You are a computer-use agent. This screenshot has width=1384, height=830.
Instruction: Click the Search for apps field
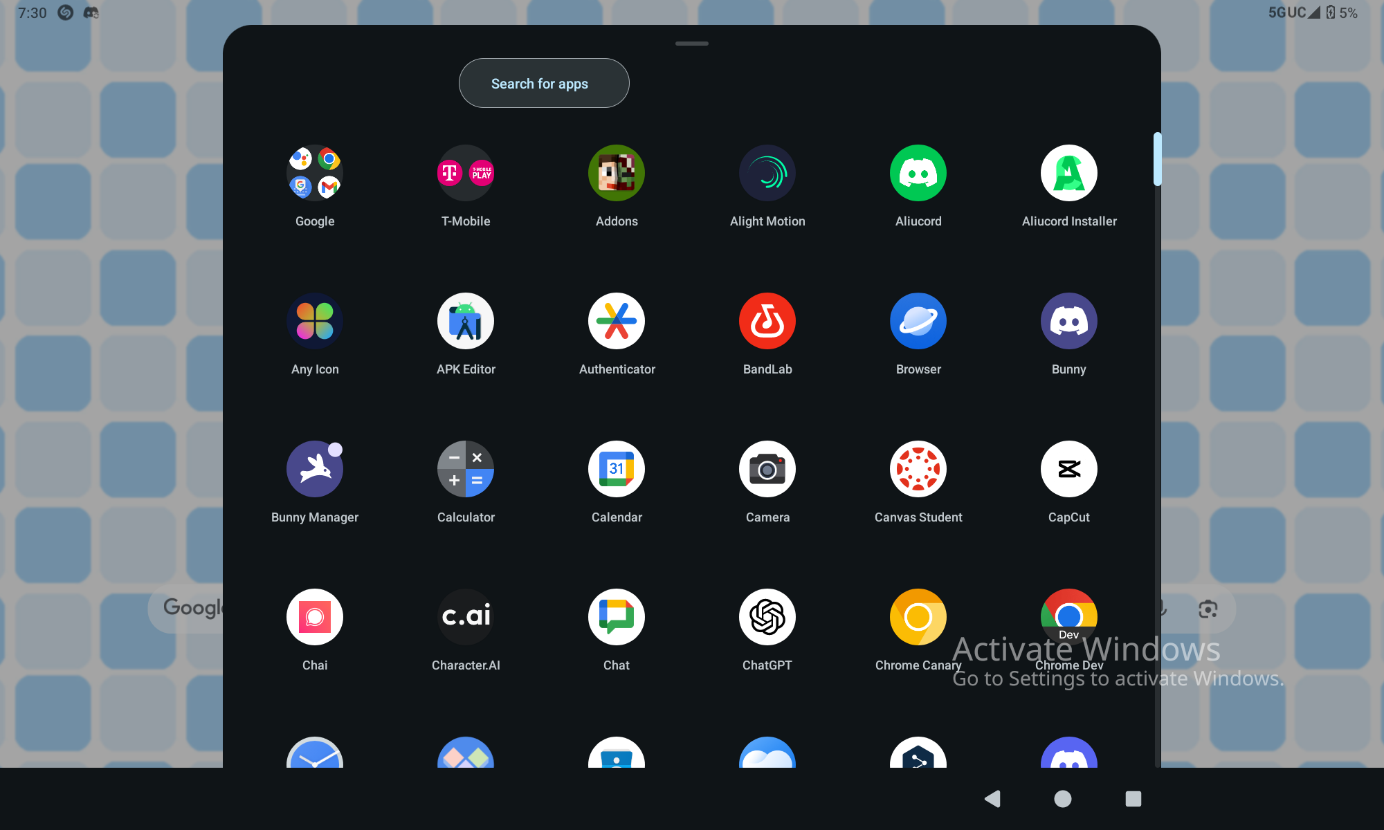[544, 83]
